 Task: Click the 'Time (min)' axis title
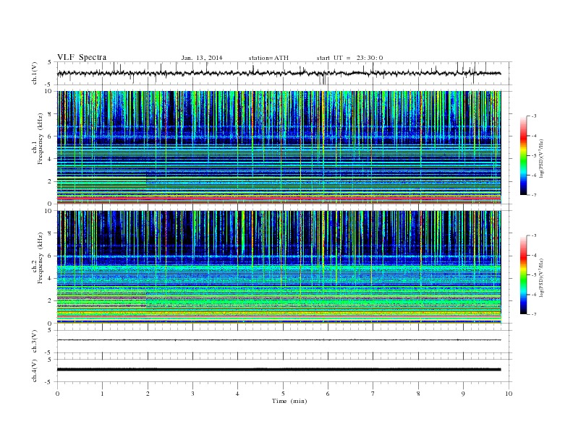[x=289, y=401]
